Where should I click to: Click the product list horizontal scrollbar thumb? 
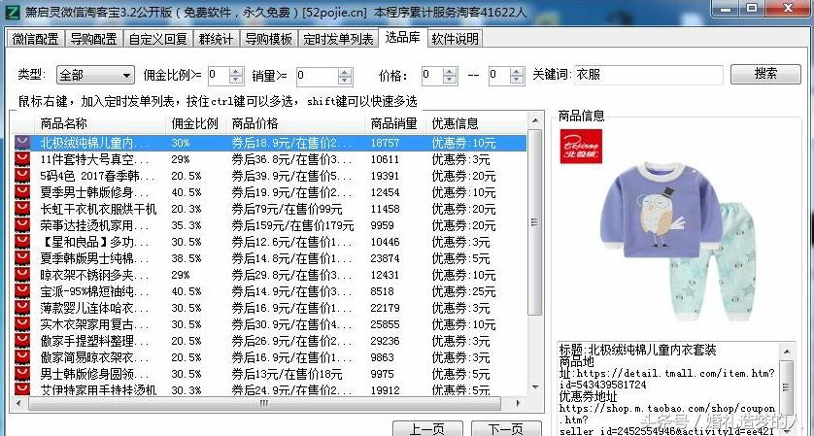pos(264,403)
